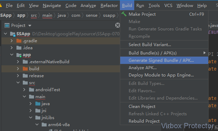Expand the androidTest folder
Screen dimensions: 218x131
[x=24, y=90]
